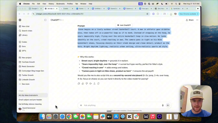Click the webcam video thumbnail
Screen dimensions: 218x123
[196, 101]
